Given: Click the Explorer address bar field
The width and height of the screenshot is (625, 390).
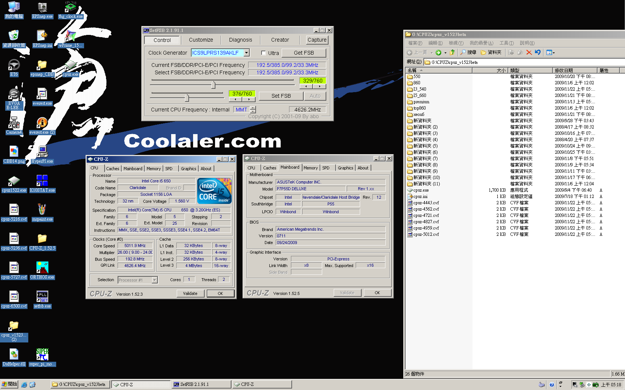Looking at the screenshot, I should click(x=525, y=62).
